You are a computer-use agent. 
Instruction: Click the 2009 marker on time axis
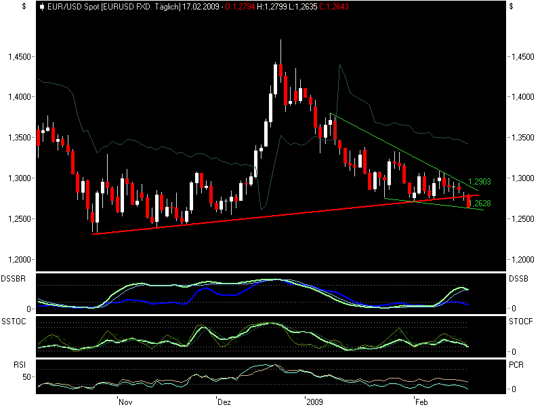tap(314, 402)
